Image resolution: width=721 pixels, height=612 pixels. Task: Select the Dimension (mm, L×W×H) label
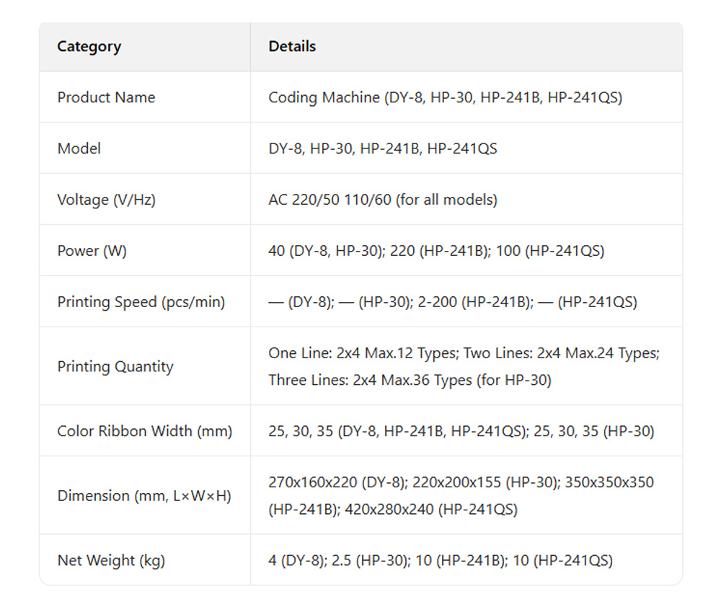pyautogui.click(x=144, y=496)
